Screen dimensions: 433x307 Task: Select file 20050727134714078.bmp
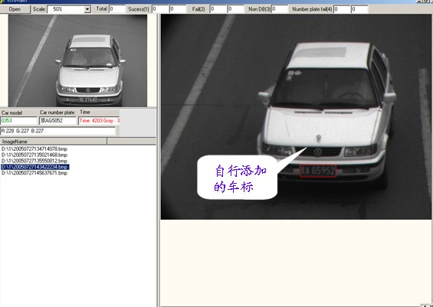(x=34, y=149)
